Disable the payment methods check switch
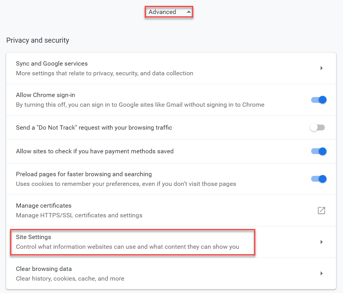Viewport: 343px width, 293px height. coord(319,151)
